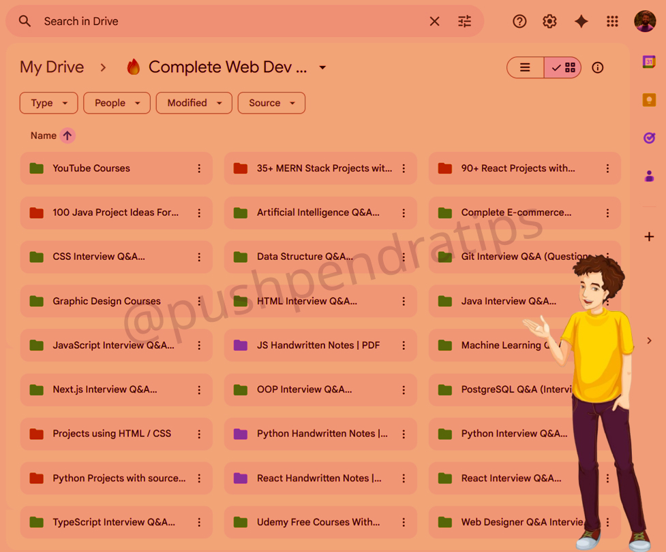
Task: Open more actions for HTML Interview Q&A
Action: click(x=404, y=302)
